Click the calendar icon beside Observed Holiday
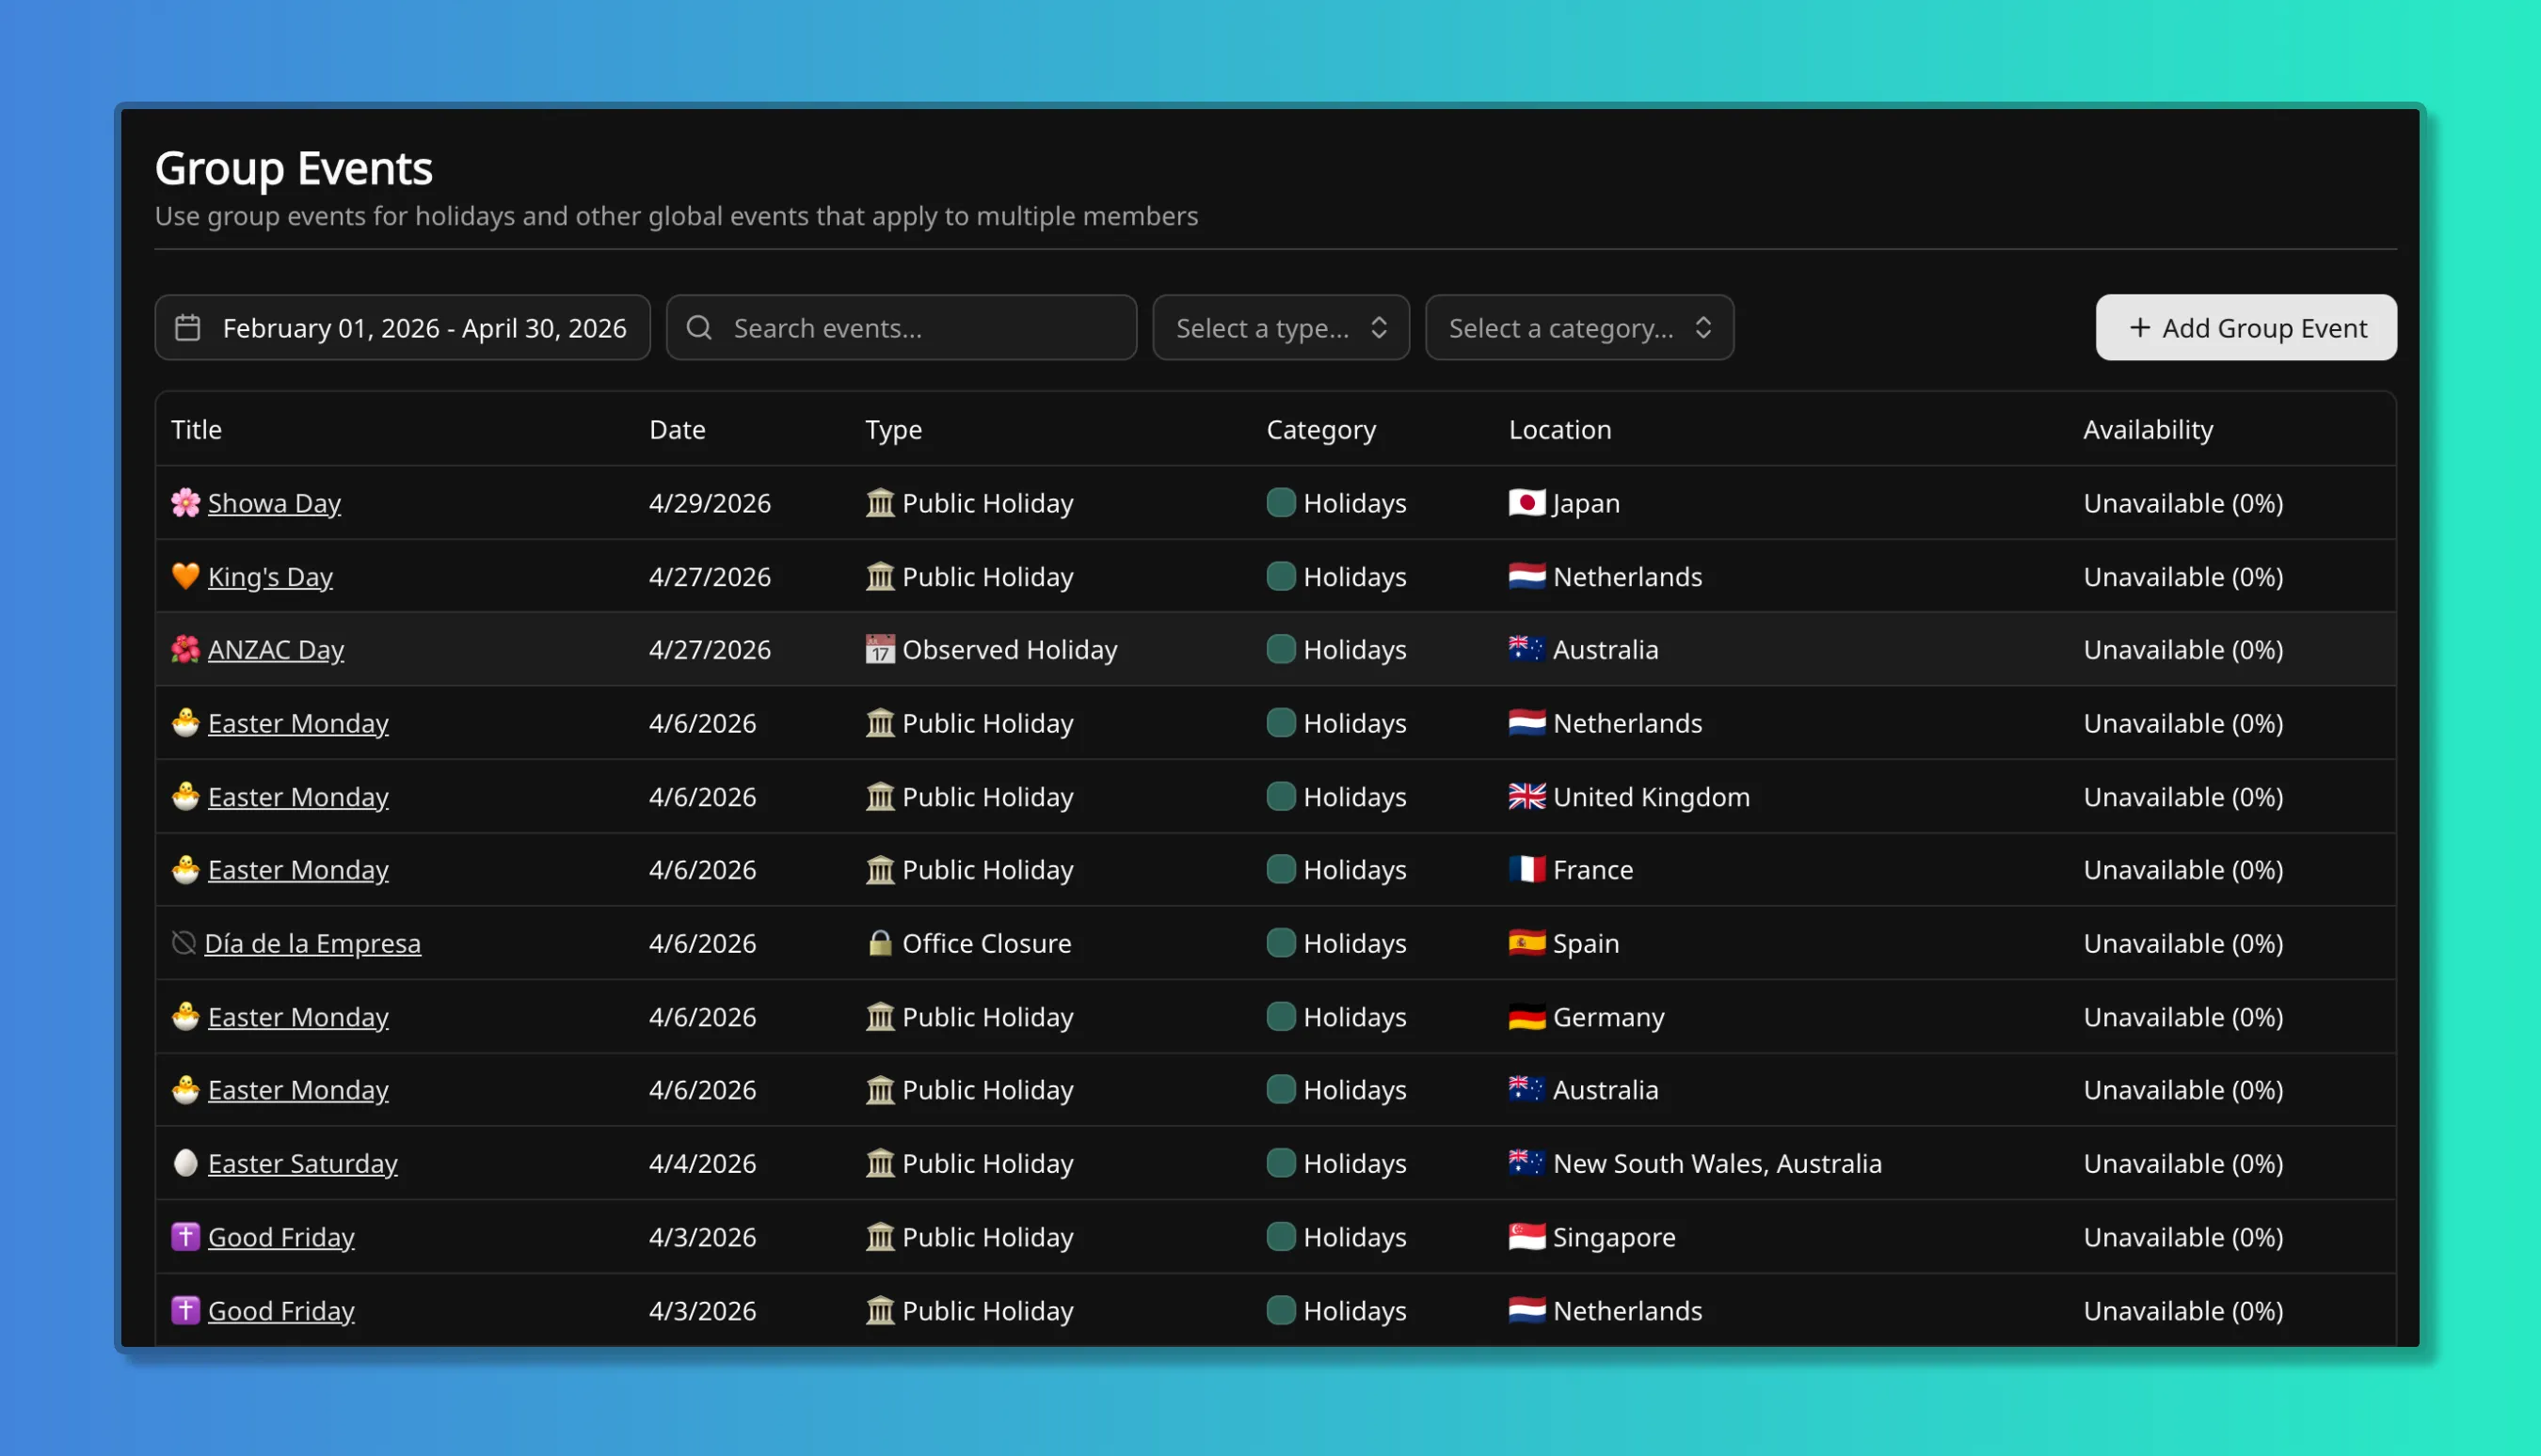The width and height of the screenshot is (2541, 1456). point(879,650)
